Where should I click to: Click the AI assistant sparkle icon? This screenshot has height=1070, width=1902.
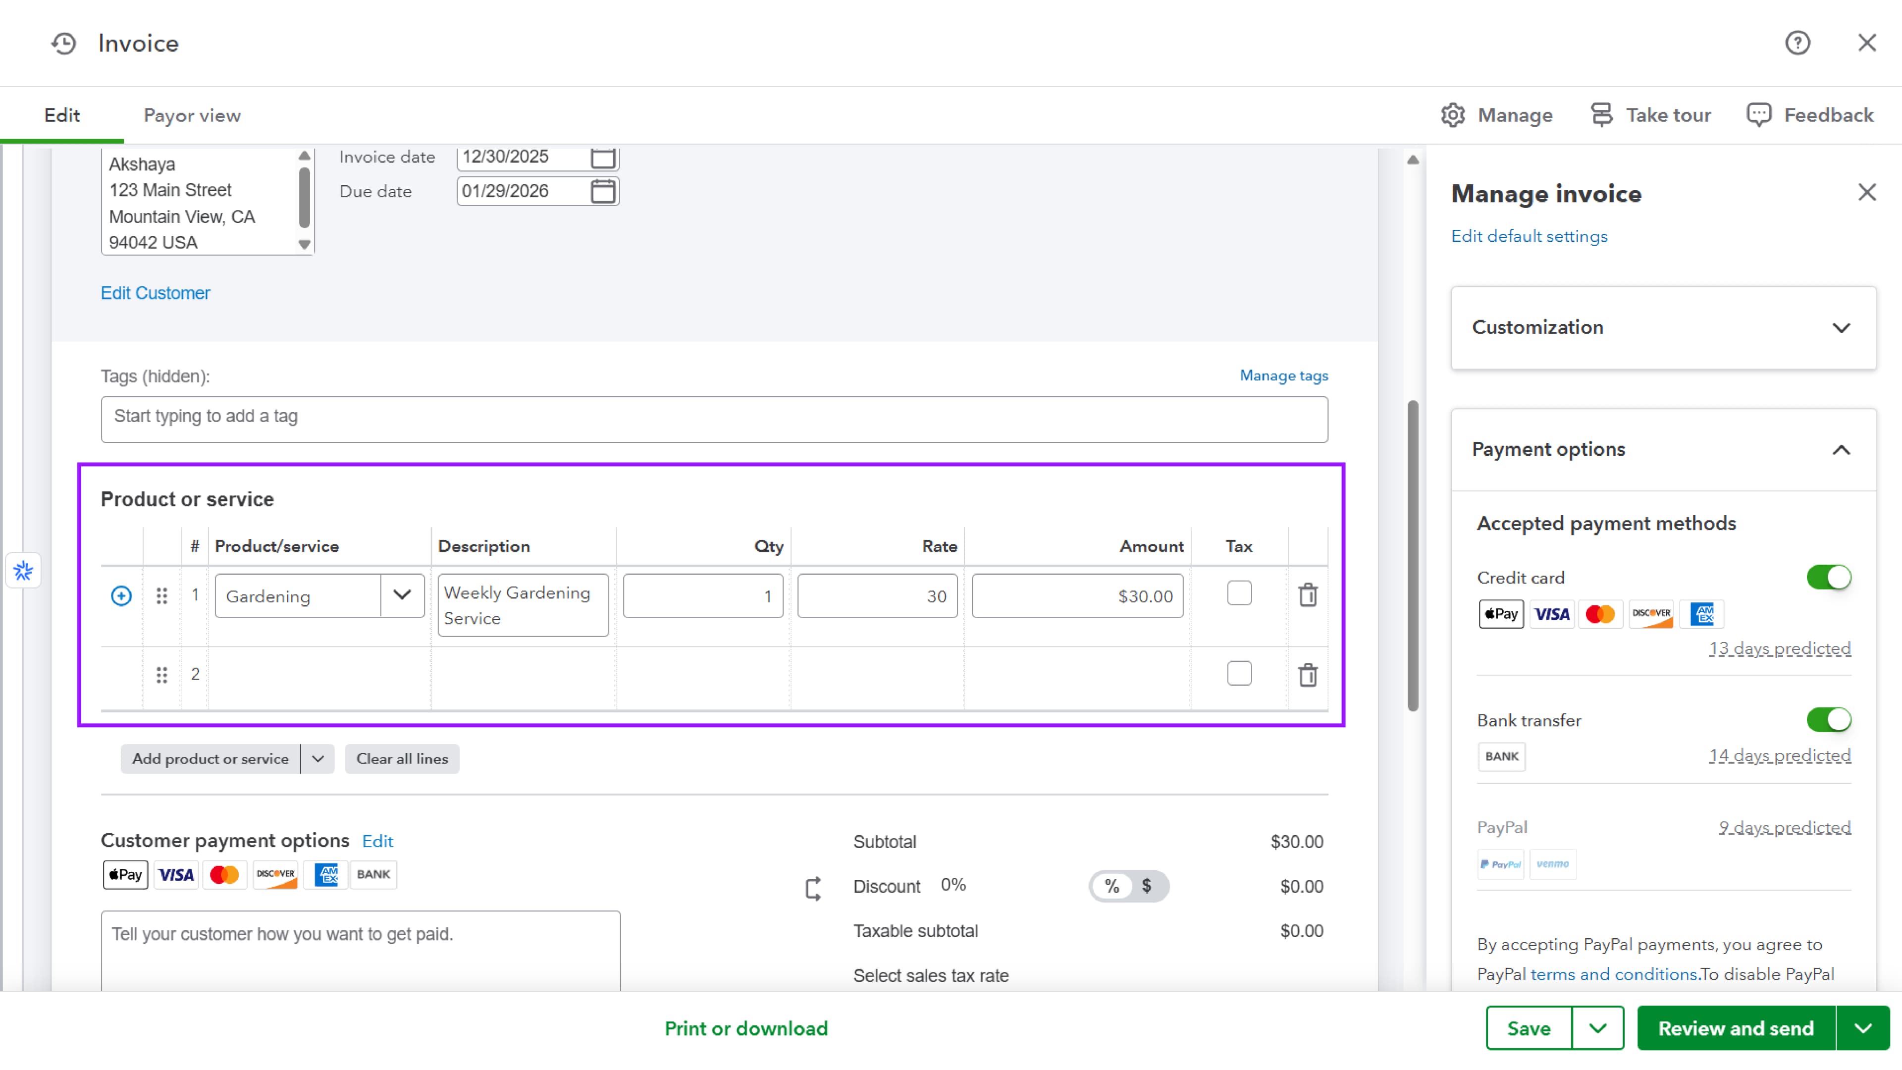coord(23,571)
